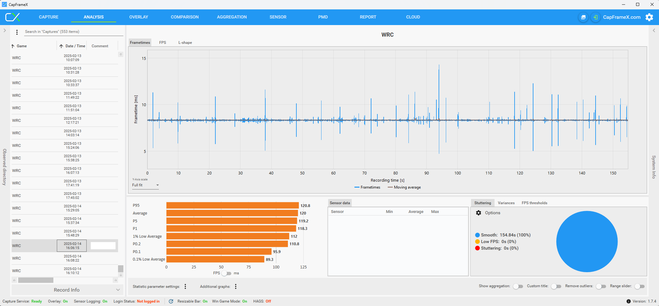Click the screenshot icon in the header
This screenshot has width=659, height=306.
(583, 17)
